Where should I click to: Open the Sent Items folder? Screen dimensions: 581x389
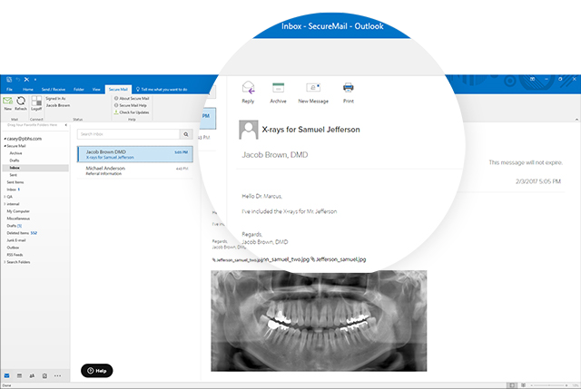15,182
